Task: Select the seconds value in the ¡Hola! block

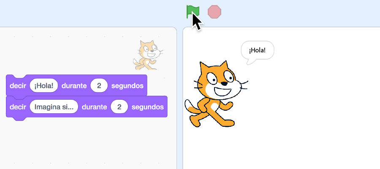Action: pos(99,86)
